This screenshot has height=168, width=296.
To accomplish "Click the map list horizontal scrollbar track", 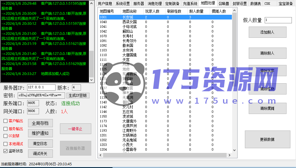I will (x=165, y=155).
